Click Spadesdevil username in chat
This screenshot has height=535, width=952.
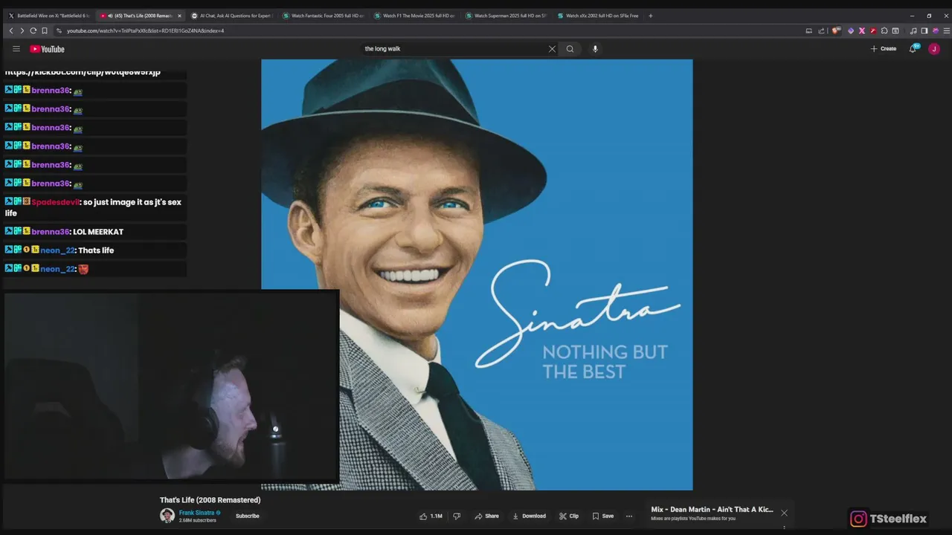pyautogui.click(x=56, y=202)
